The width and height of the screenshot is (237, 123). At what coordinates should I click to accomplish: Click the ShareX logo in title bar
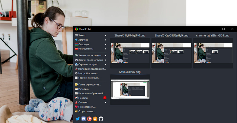click(76, 29)
